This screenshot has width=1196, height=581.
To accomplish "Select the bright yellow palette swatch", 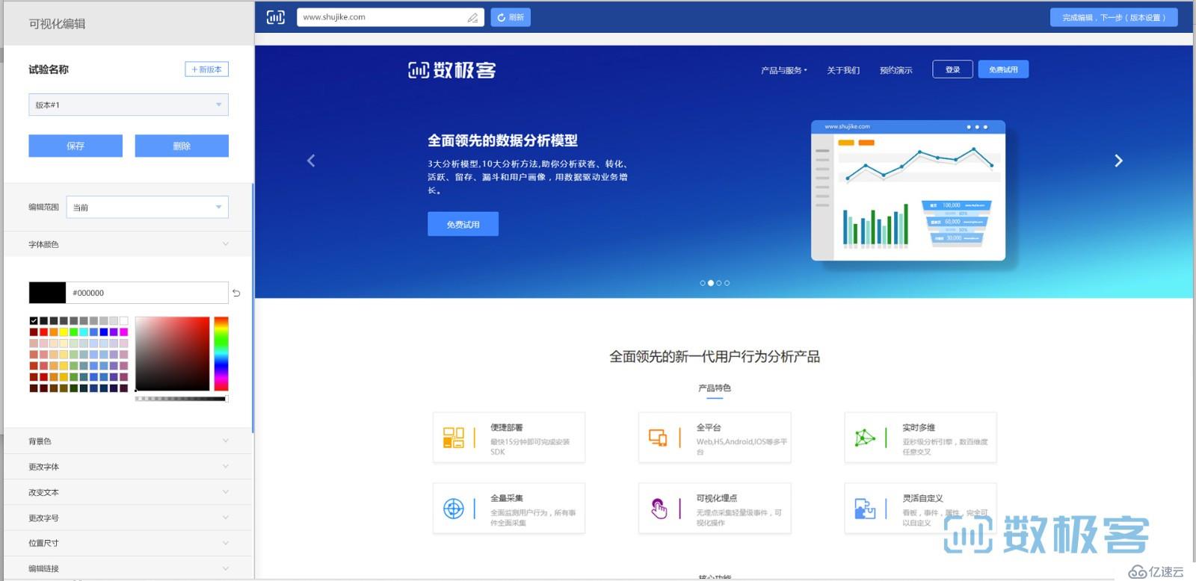I will pyautogui.click(x=64, y=332).
